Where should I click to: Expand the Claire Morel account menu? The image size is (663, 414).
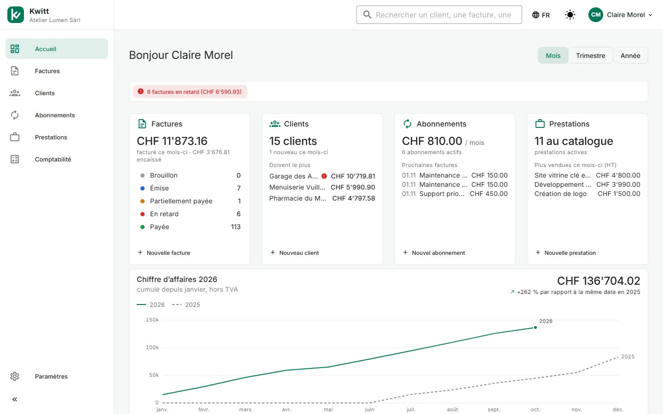point(621,15)
